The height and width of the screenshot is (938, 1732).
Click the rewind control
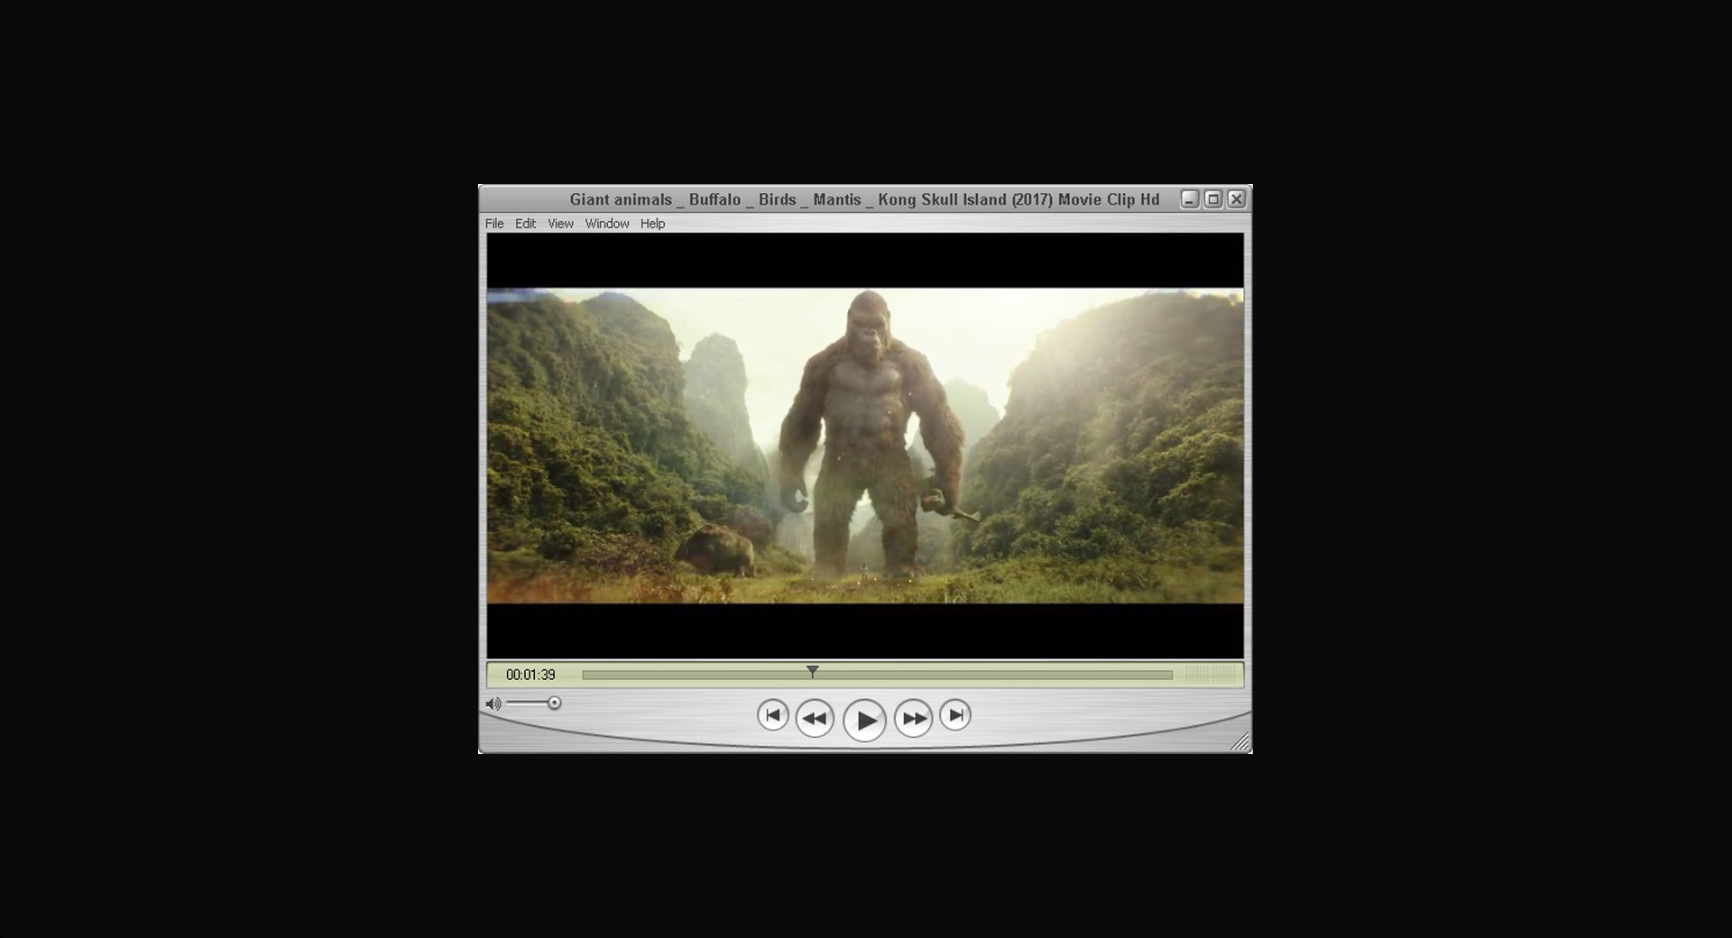(815, 717)
